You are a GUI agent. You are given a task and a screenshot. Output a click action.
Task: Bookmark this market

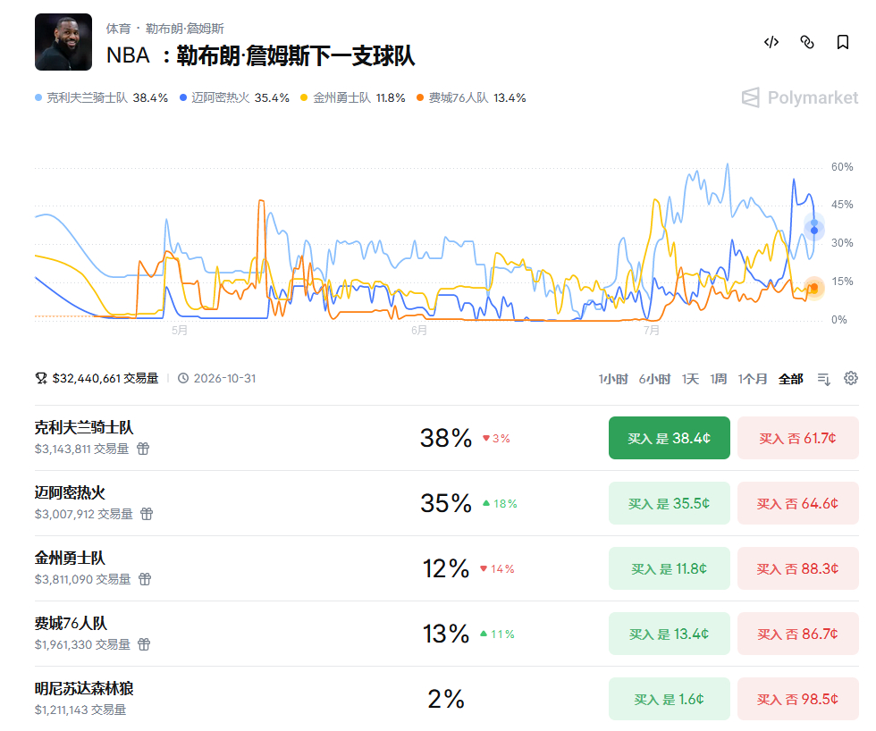[842, 42]
